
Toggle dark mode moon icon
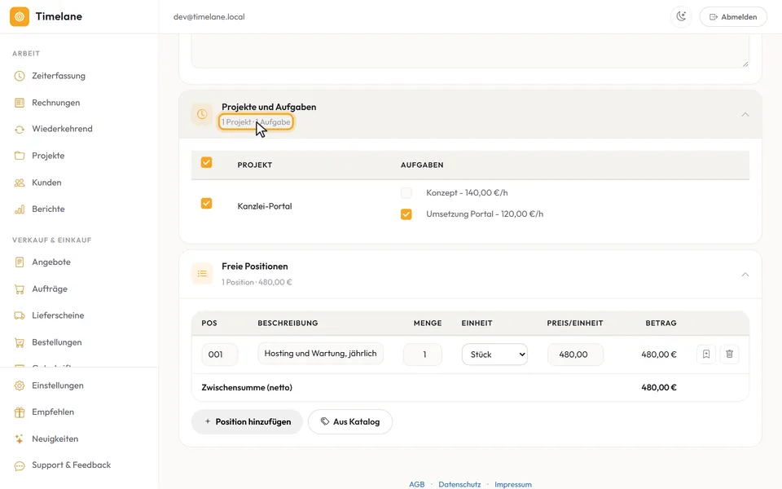[x=681, y=16]
